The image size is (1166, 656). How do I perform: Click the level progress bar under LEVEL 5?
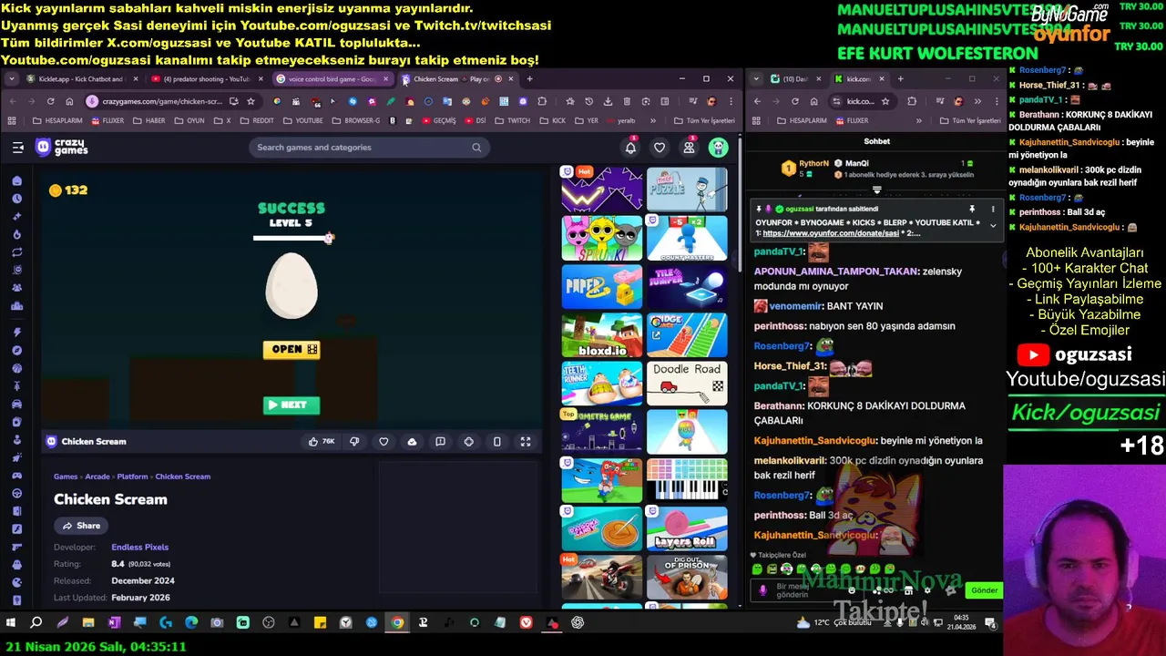coord(291,239)
